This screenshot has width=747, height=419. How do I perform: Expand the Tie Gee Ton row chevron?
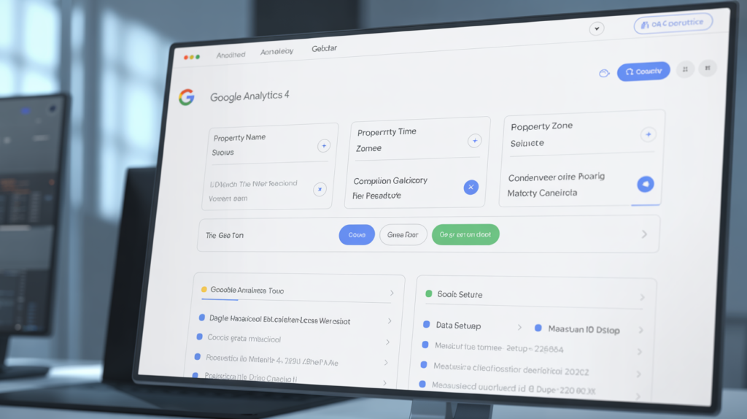tap(645, 234)
